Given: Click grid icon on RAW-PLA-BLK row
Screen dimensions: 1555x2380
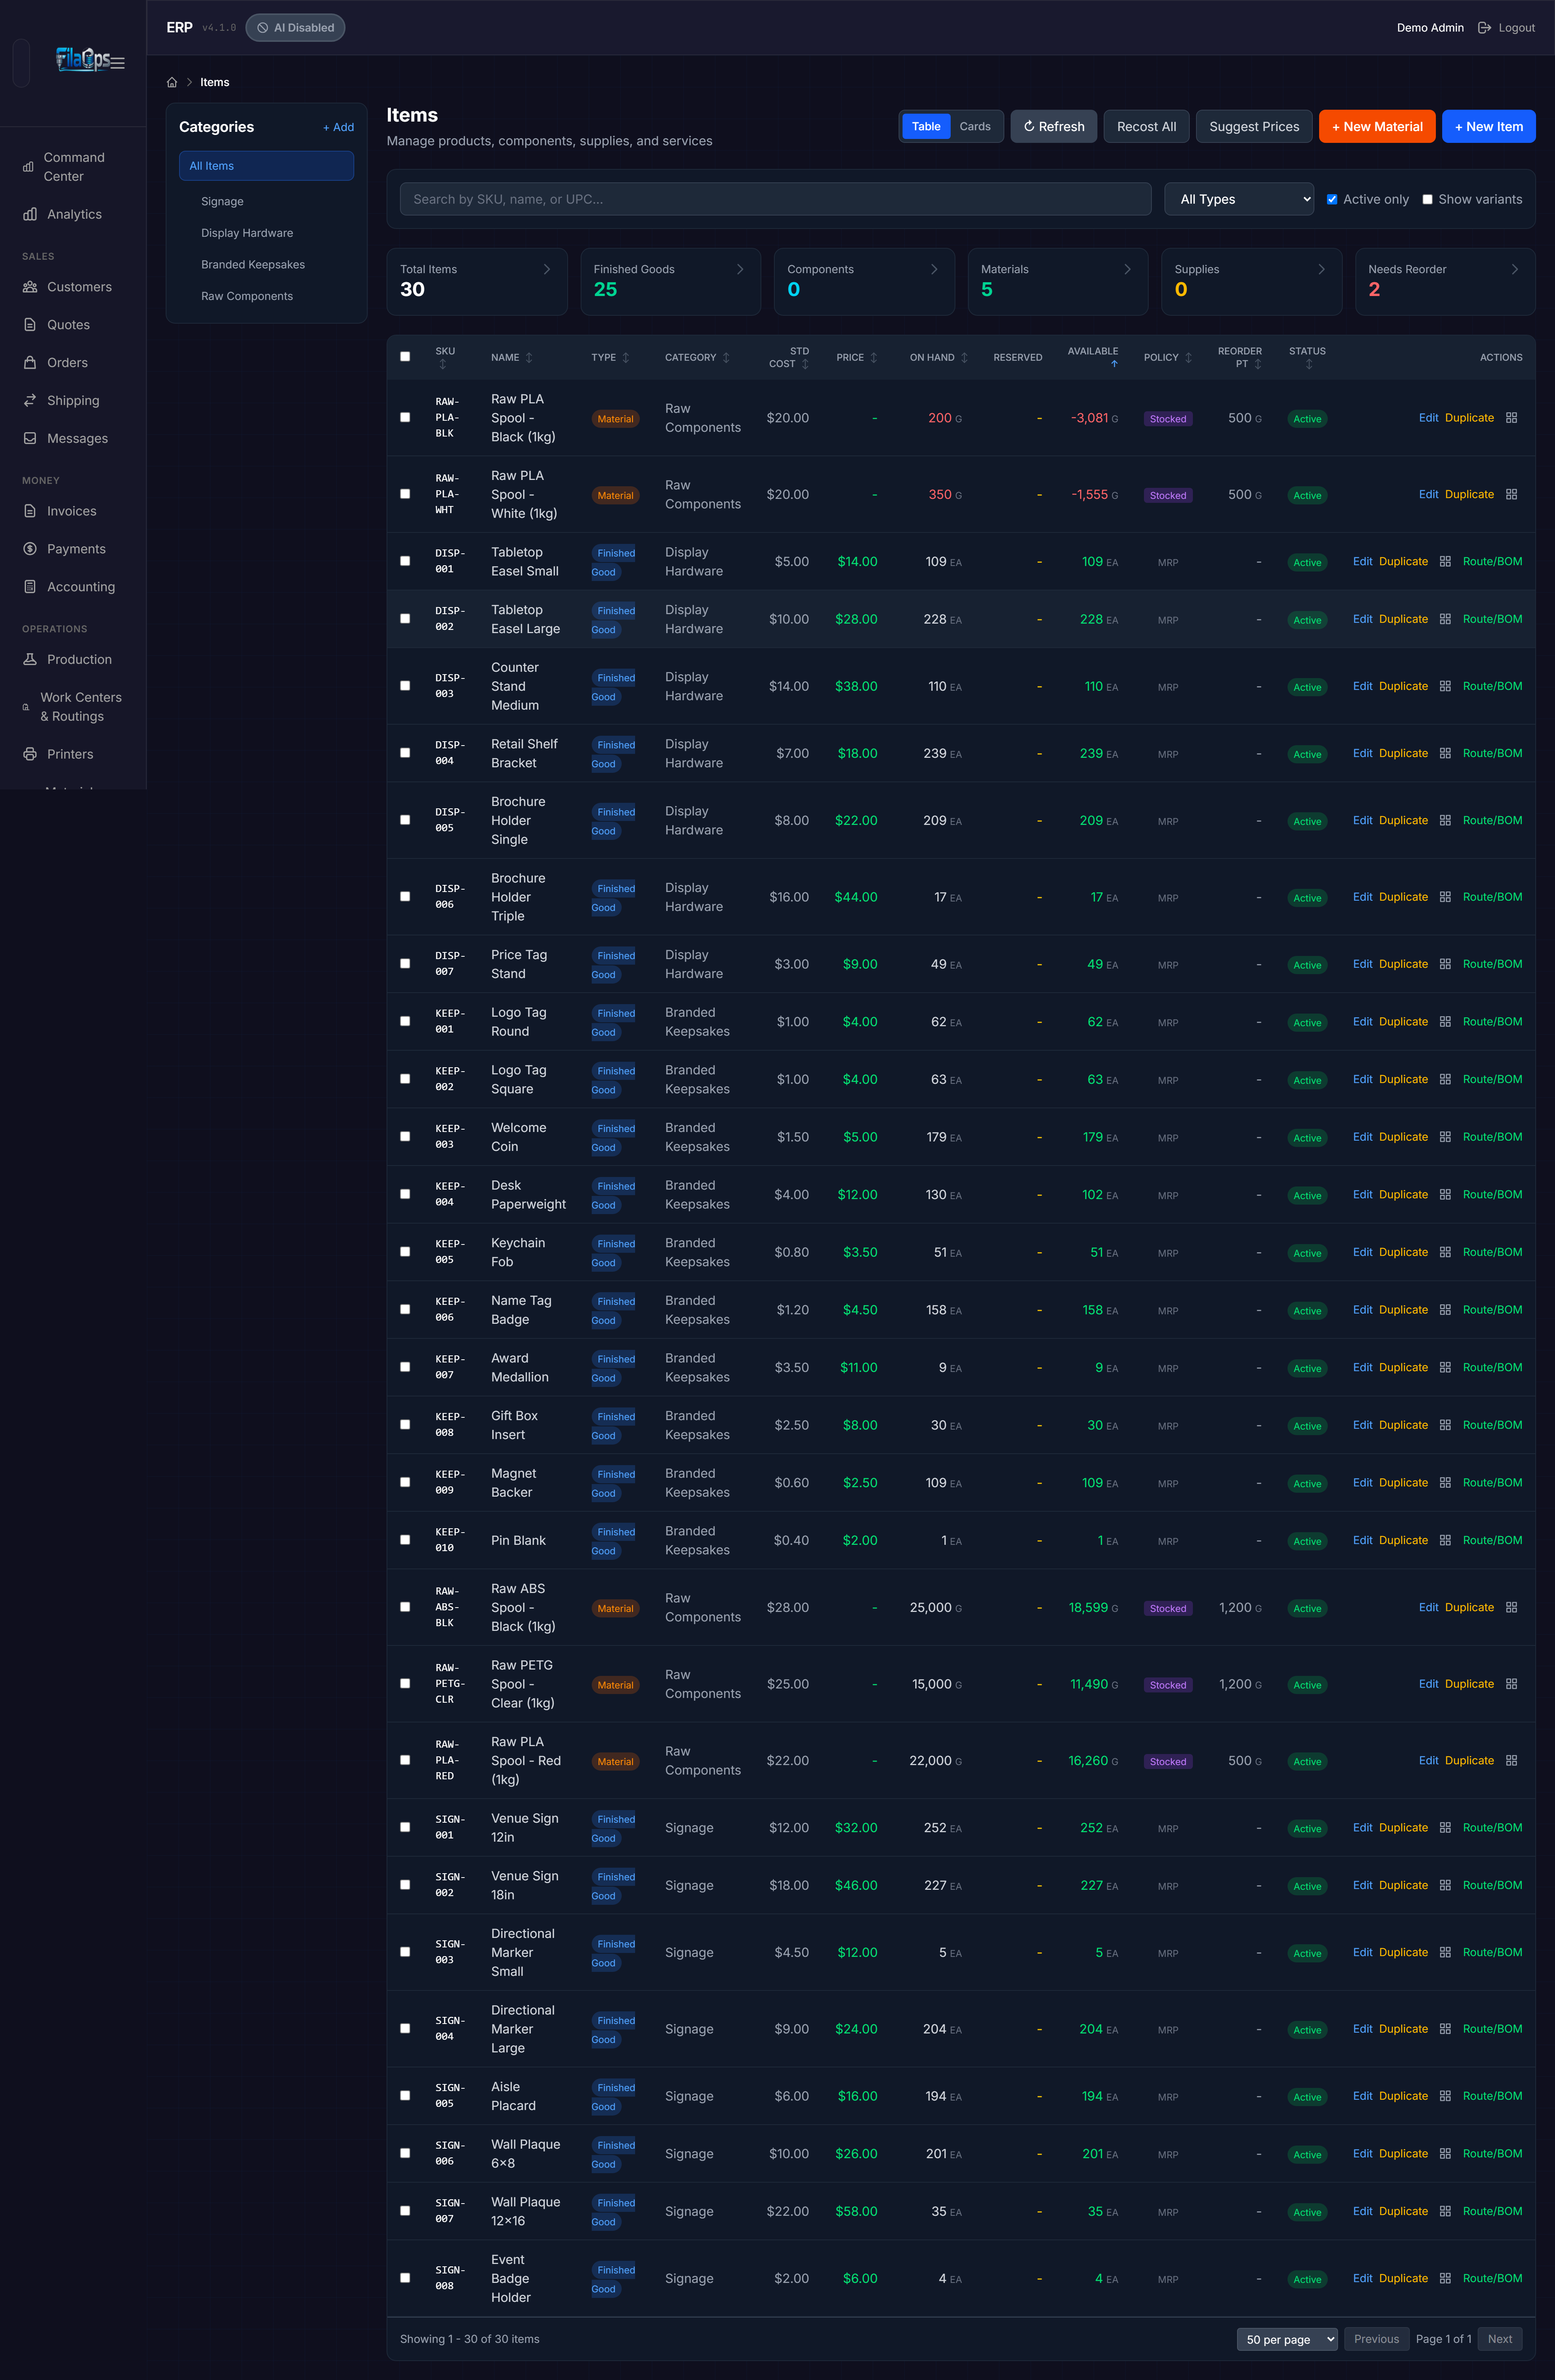Looking at the screenshot, I should (x=1511, y=418).
